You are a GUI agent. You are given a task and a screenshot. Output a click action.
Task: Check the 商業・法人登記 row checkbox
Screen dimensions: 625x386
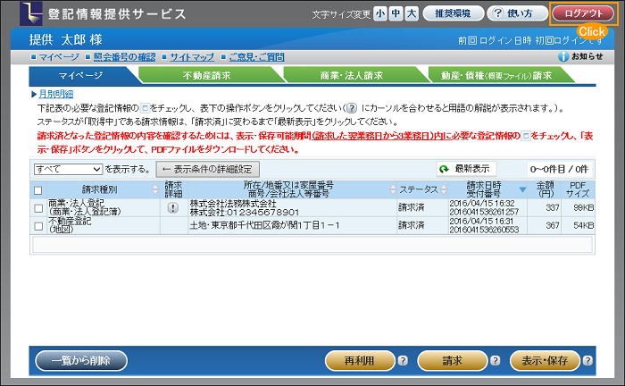click(38, 208)
